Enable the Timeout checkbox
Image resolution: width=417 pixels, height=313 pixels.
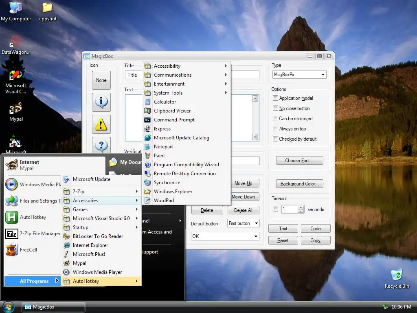coord(276,209)
